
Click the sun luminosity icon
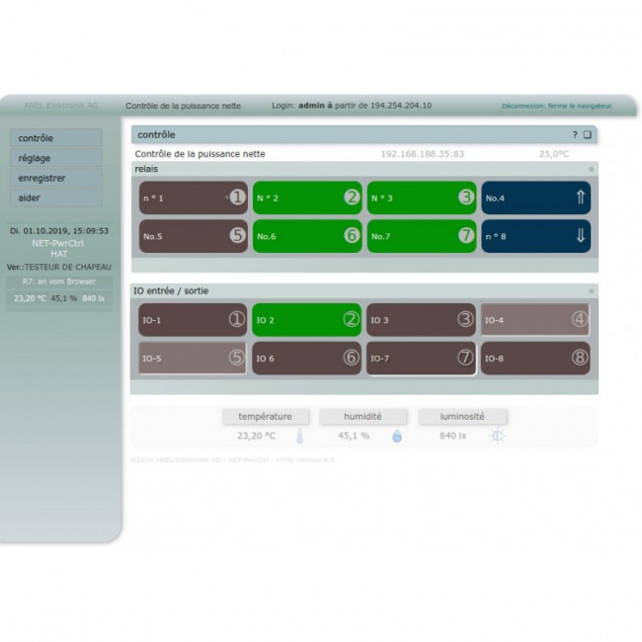(498, 436)
